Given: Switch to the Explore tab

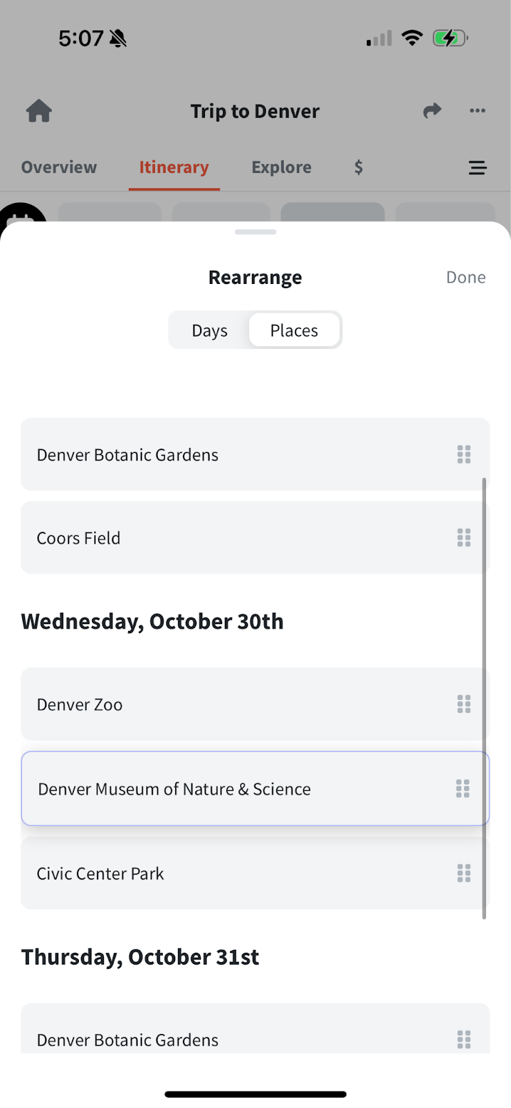Looking at the screenshot, I should 281,168.
